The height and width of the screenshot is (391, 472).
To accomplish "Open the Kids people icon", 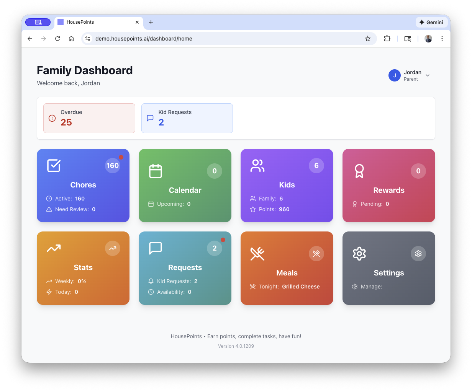I will [x=257, y=166].
